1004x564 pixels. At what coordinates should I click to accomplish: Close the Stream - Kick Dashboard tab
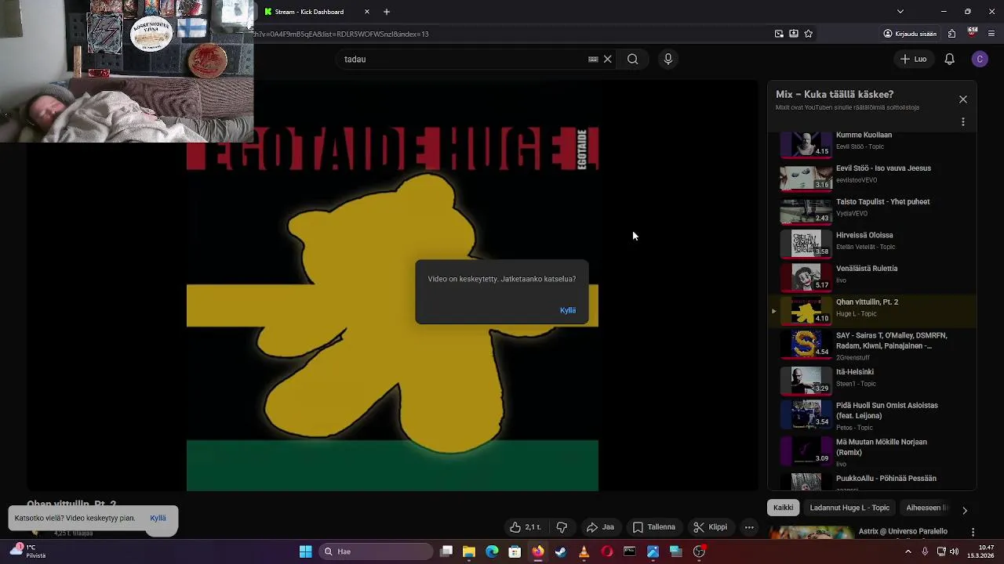(x=366, y=12)
